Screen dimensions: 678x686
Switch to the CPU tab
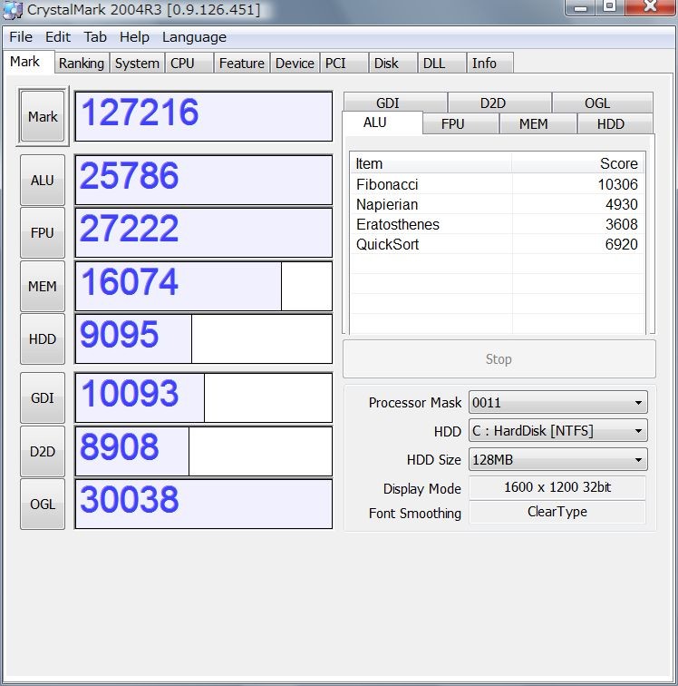(x=189, y=64)
